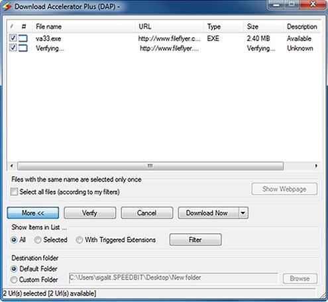Click the DAP lightning logo in title bar
This screenshot has height=302, width=328.
(7, 7)
